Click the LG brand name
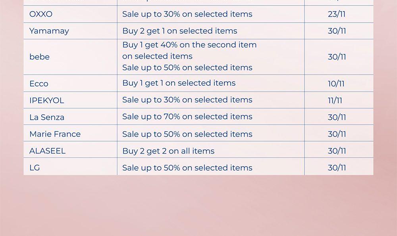This screenshot has width=397, height=236. pos(35,168)
